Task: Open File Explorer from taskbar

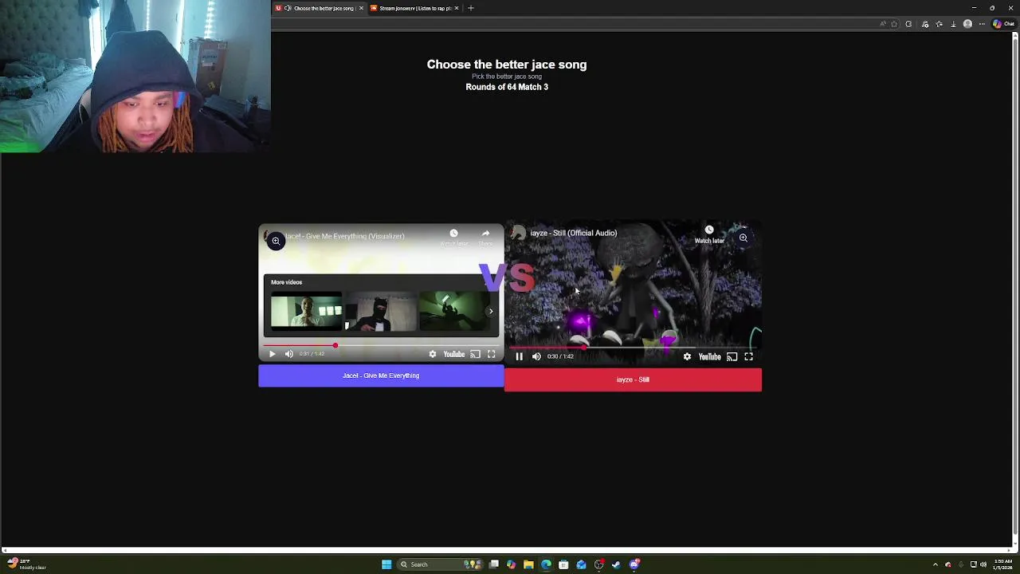Action: click(528, 564)
